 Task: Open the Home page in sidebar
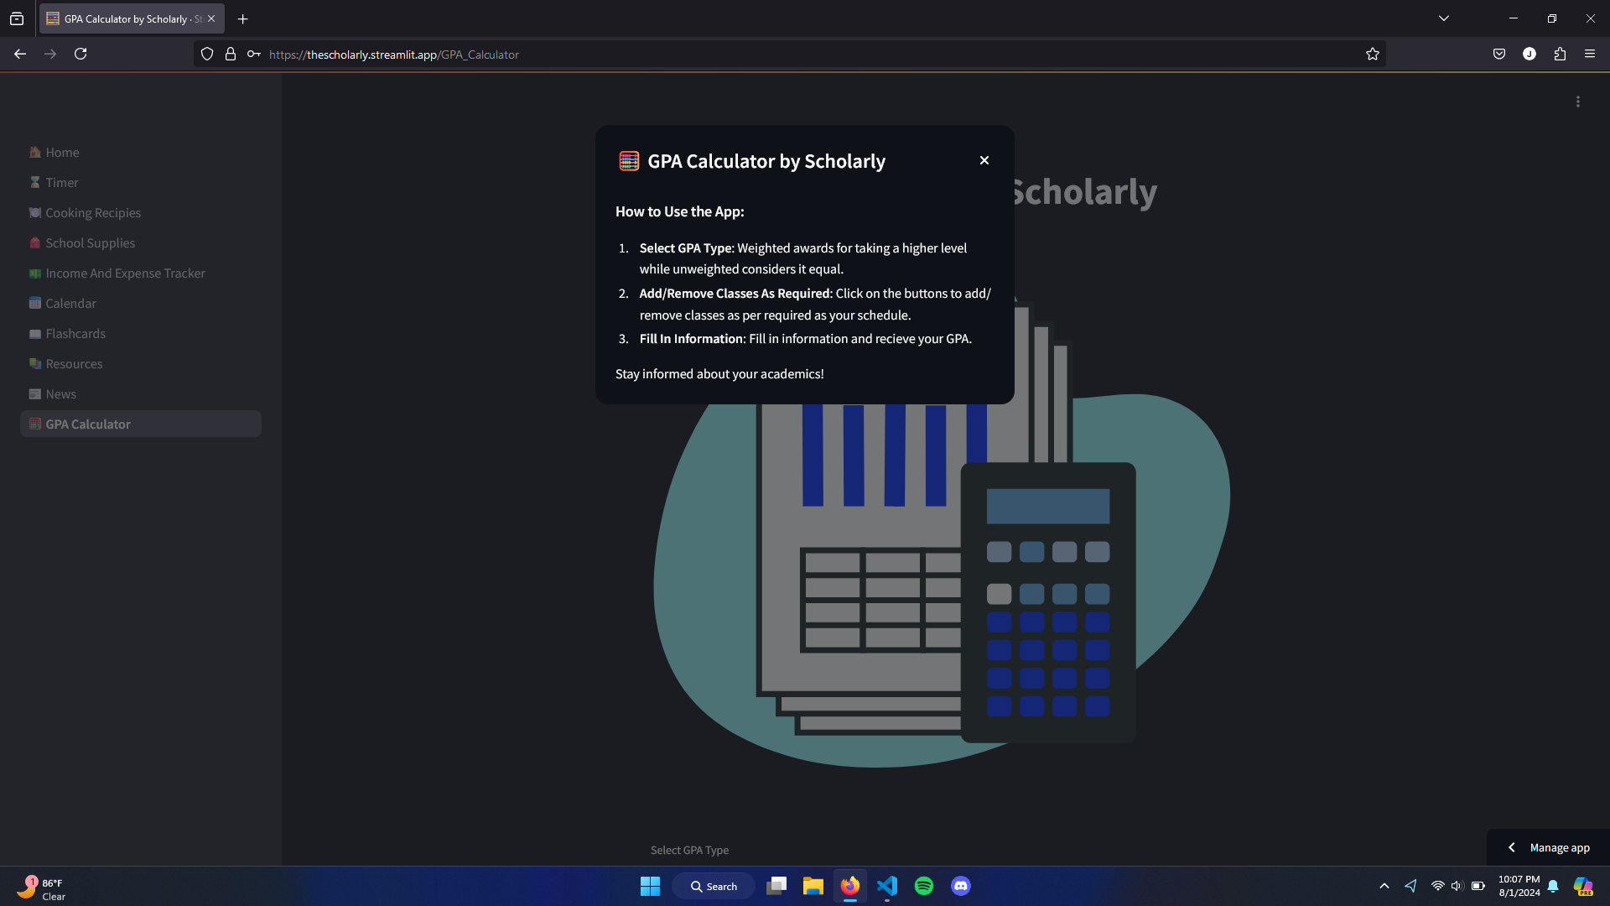62,153
